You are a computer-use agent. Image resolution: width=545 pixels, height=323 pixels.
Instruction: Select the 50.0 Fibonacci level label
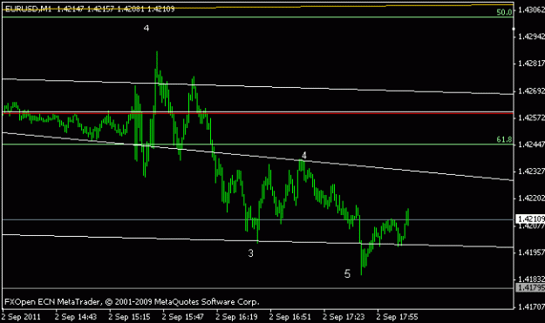(x=504, y=12)
